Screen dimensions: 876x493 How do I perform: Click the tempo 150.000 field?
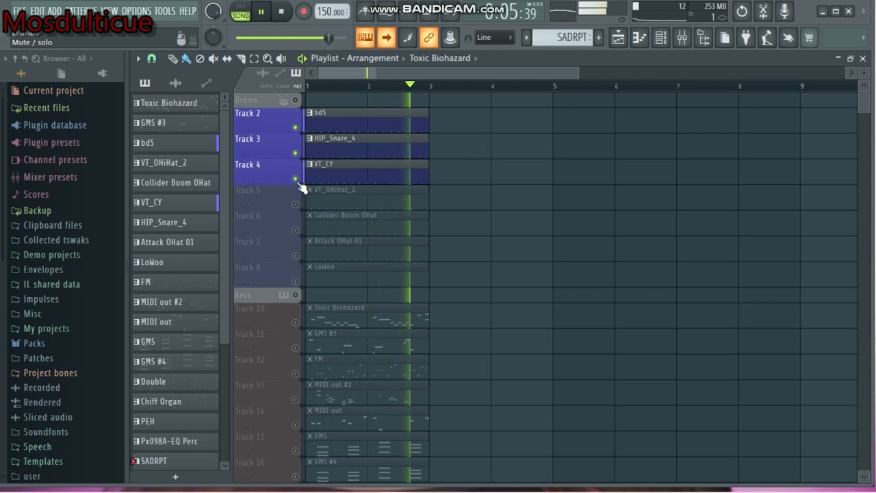(x=331, y=12)
